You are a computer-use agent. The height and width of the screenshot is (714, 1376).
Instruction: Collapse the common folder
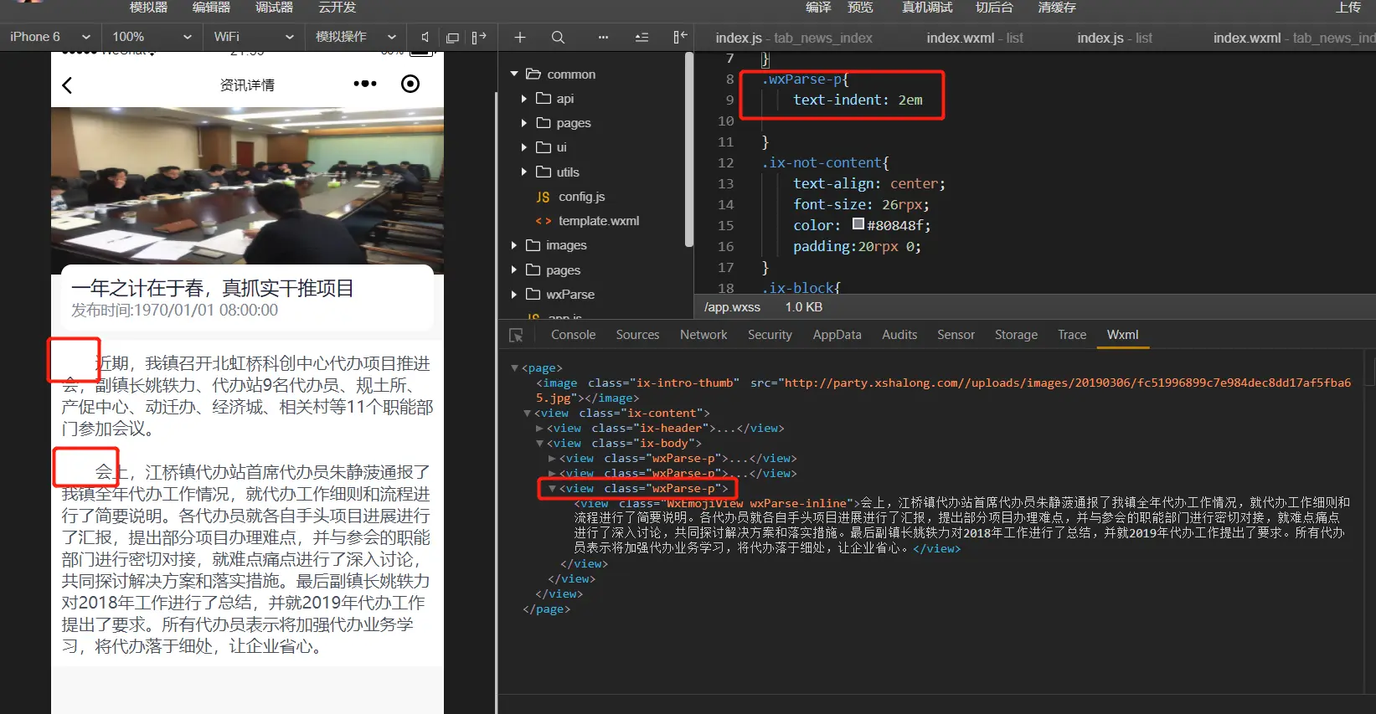pos(514,74)
